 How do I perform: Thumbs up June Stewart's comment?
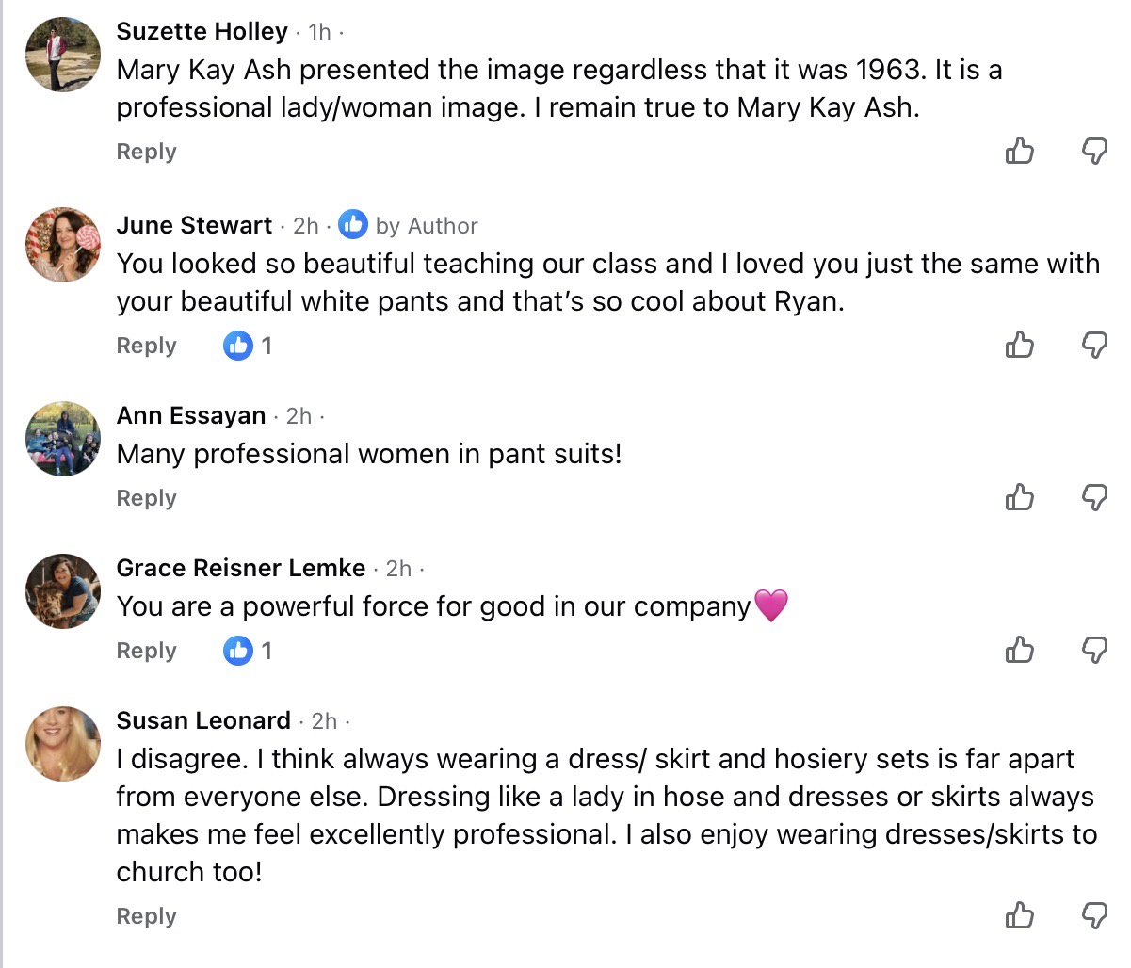click(1019, 346)
